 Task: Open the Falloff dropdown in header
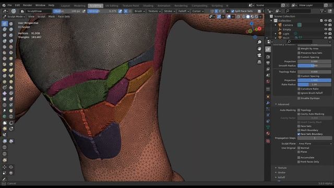point(183,11)
